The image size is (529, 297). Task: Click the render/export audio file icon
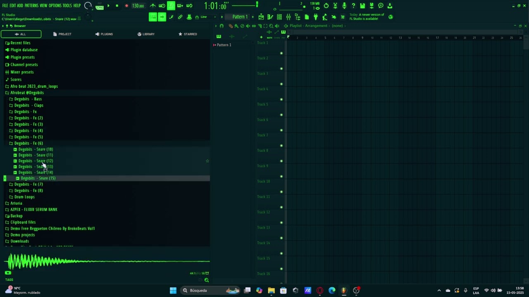tap(372, 6)
